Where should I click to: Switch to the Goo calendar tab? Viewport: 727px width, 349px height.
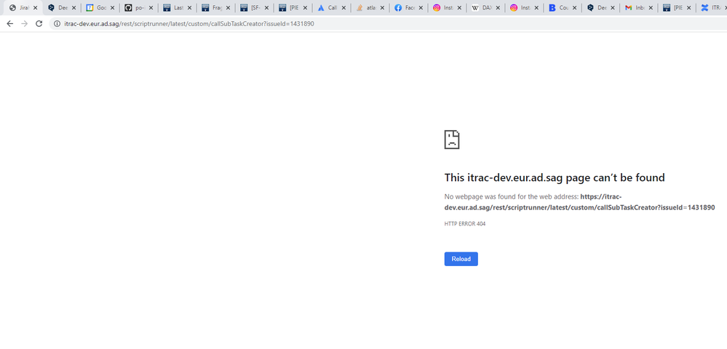99,8
